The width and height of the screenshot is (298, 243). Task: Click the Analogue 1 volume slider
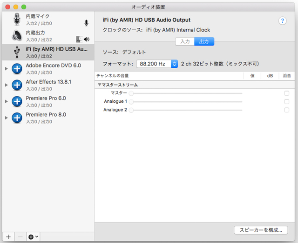click(186, 102)
